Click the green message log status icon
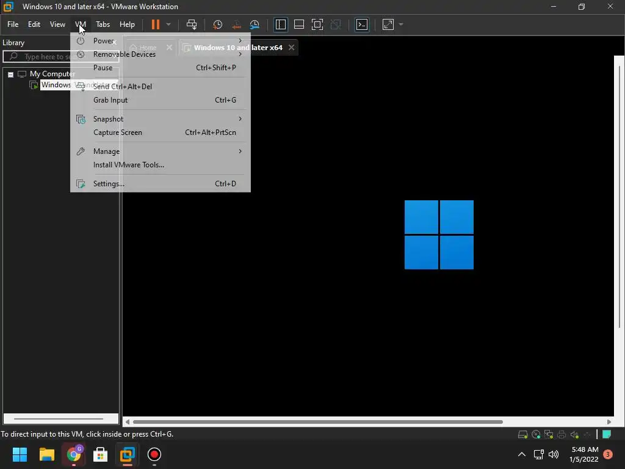 [x=607, y=434]
